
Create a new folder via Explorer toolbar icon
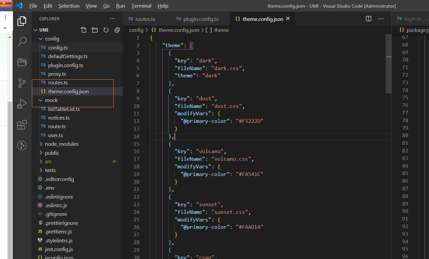[x=95, y=30]
